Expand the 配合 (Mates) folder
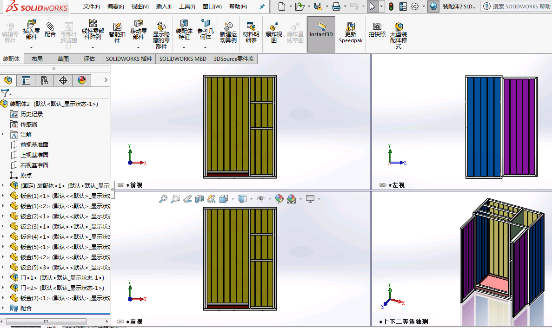Image resolution: width=552 pixels, height=328 pixels. click(3, 308)
